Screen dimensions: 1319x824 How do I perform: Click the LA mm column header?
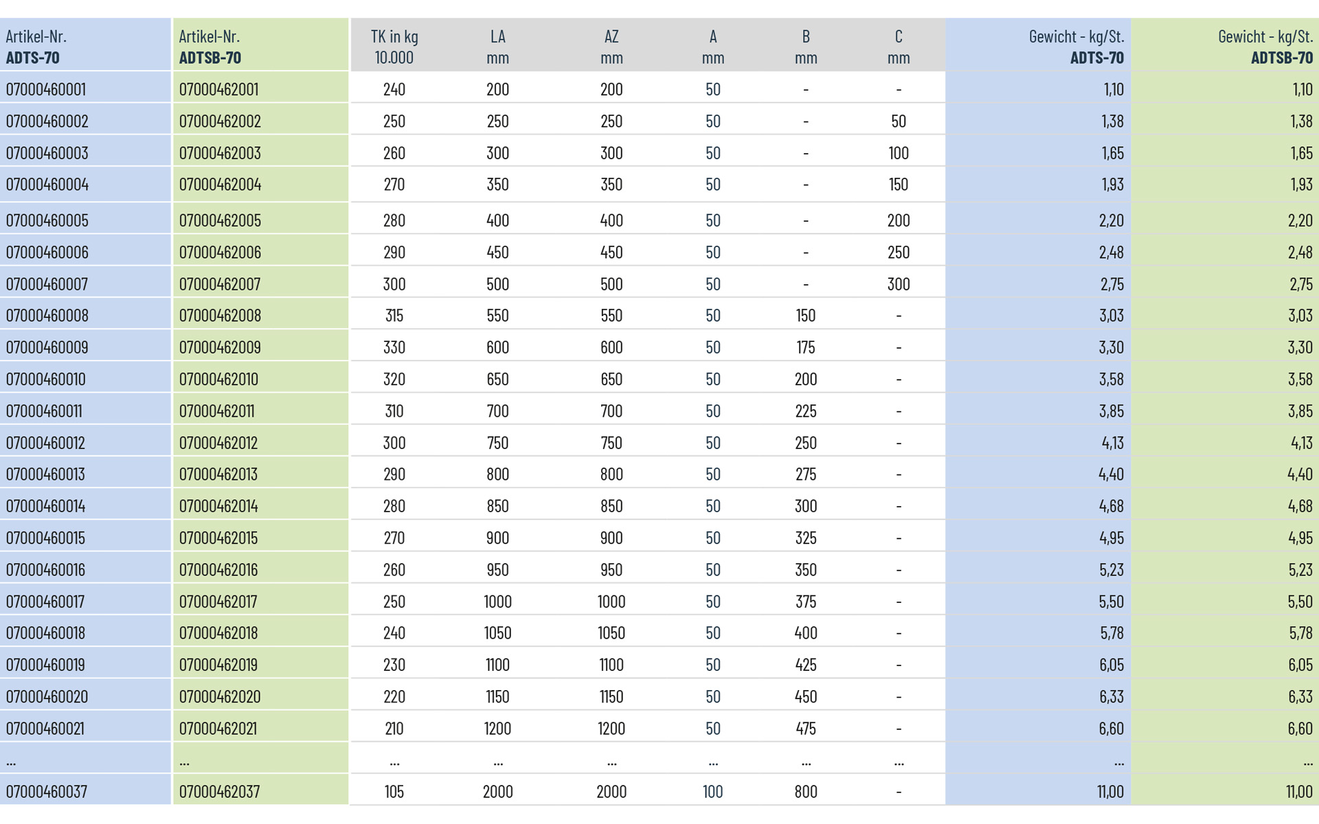click(497, 47)
